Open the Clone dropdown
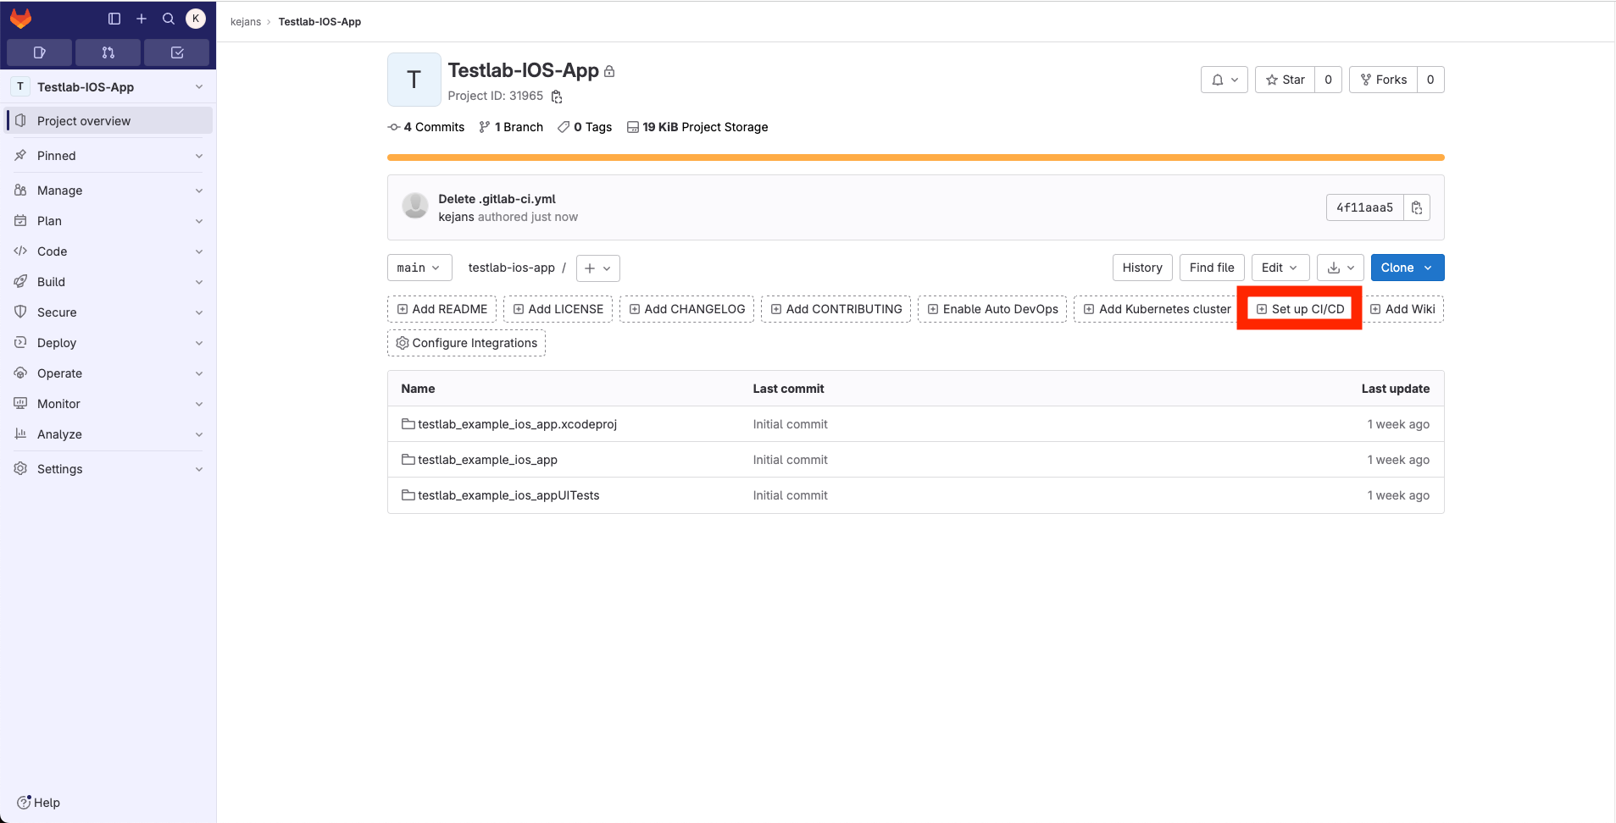Viewport: 1616px width, 823px height. pyautogui.click(x=1408, y=268)
